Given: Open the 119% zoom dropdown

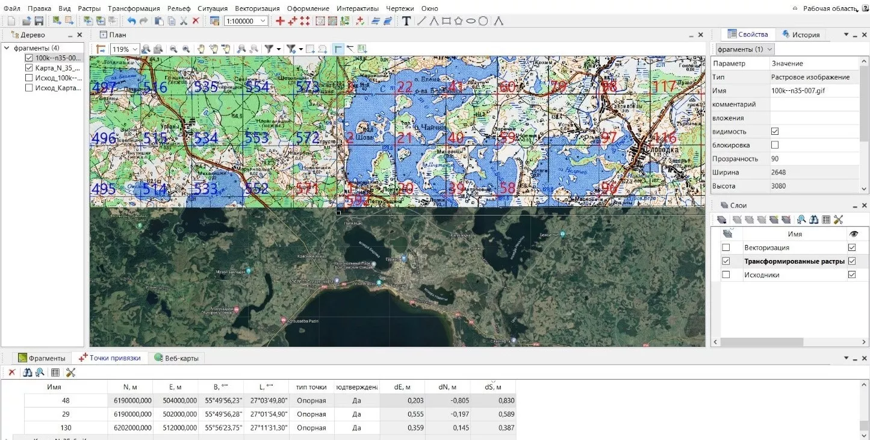Looking at the screenshot, I should (x=135, y=49).
